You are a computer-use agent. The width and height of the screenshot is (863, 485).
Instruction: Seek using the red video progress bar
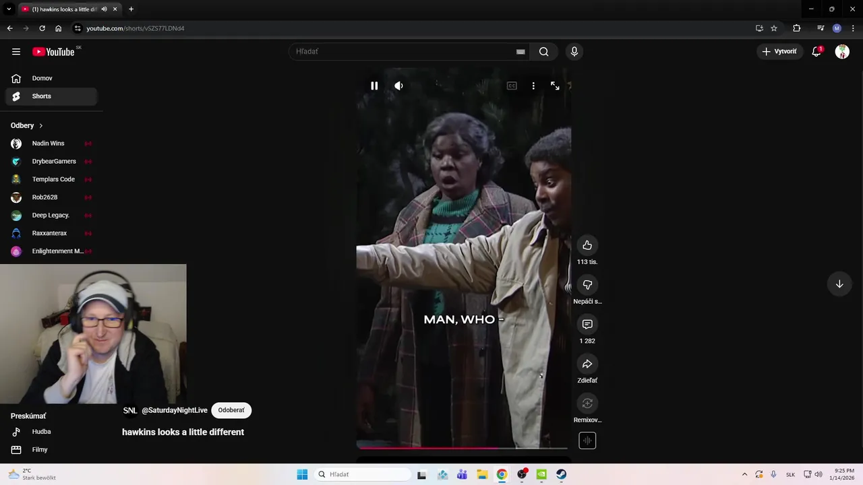click(463, 447)
